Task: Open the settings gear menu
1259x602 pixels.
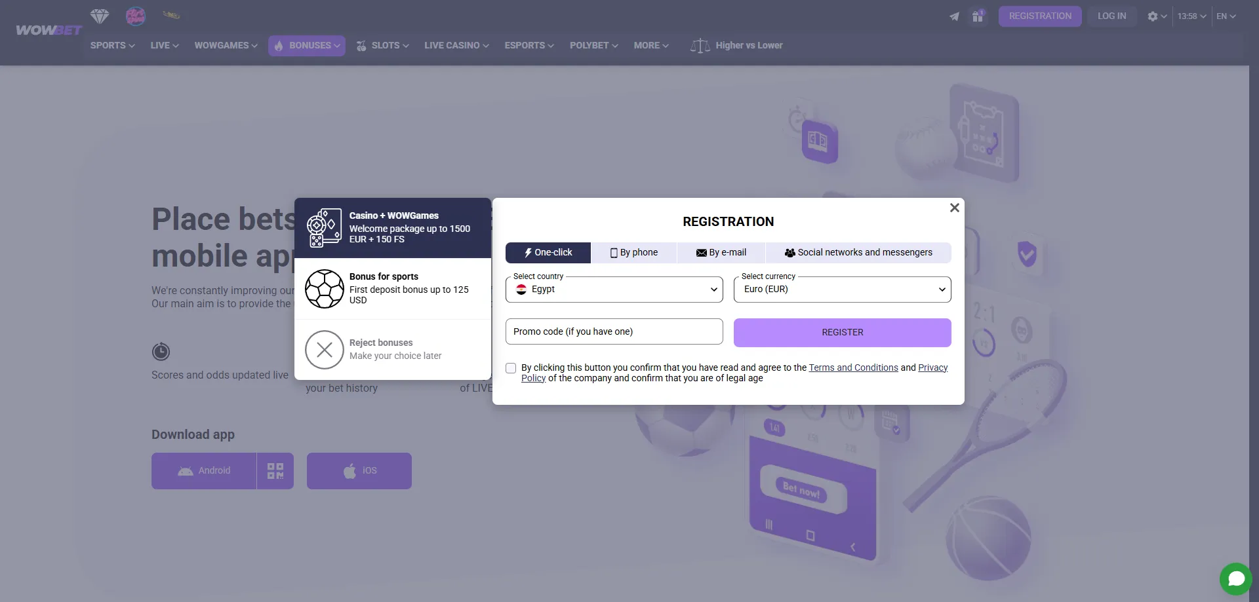Action: coord(1157,16)
